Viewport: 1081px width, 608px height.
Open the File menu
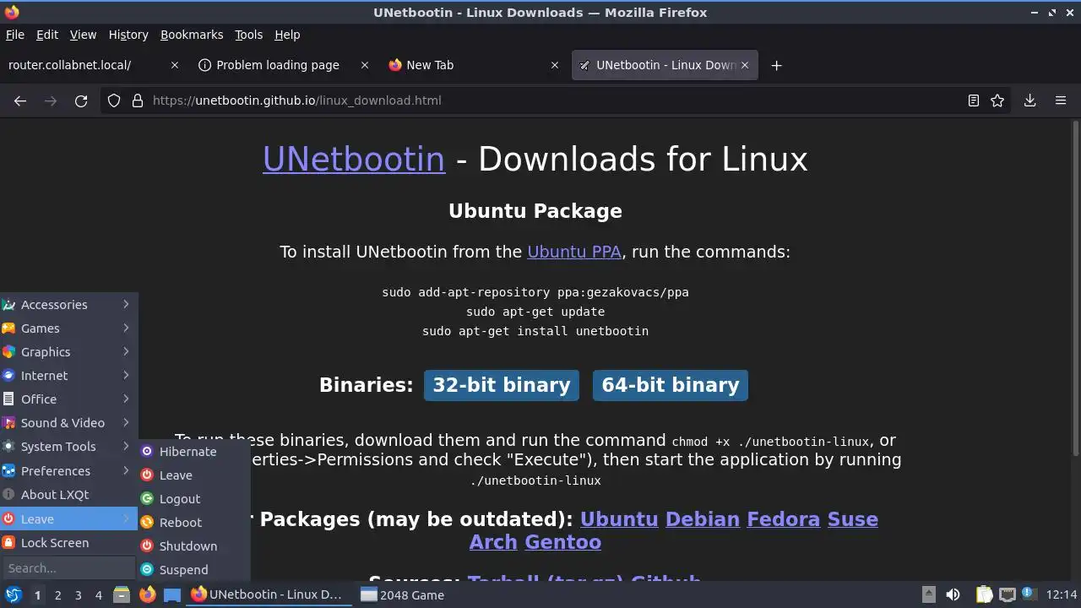click(x=15, y=35)
